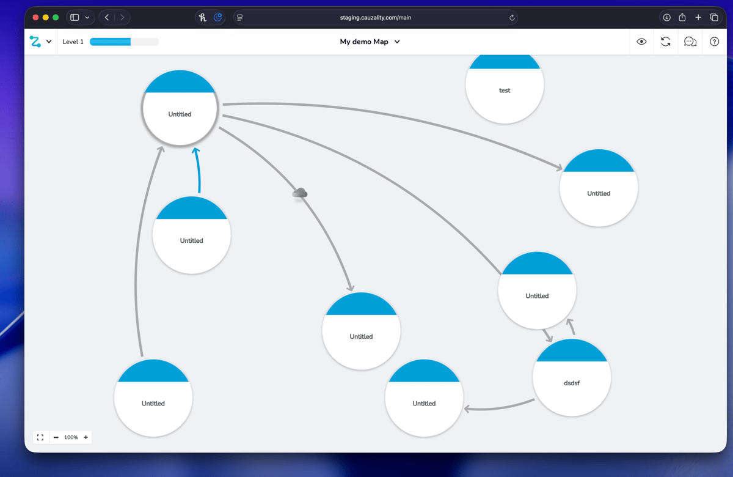The image size is (733, 477).
Task: Reload the page with Safari reload icon
Action: (512, 18)
